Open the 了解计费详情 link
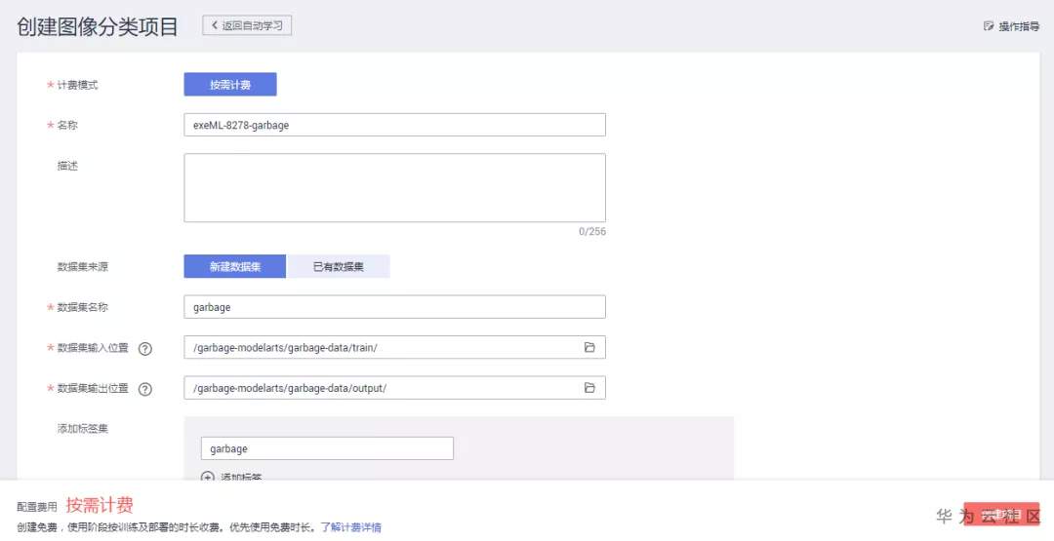 [350, 527]
